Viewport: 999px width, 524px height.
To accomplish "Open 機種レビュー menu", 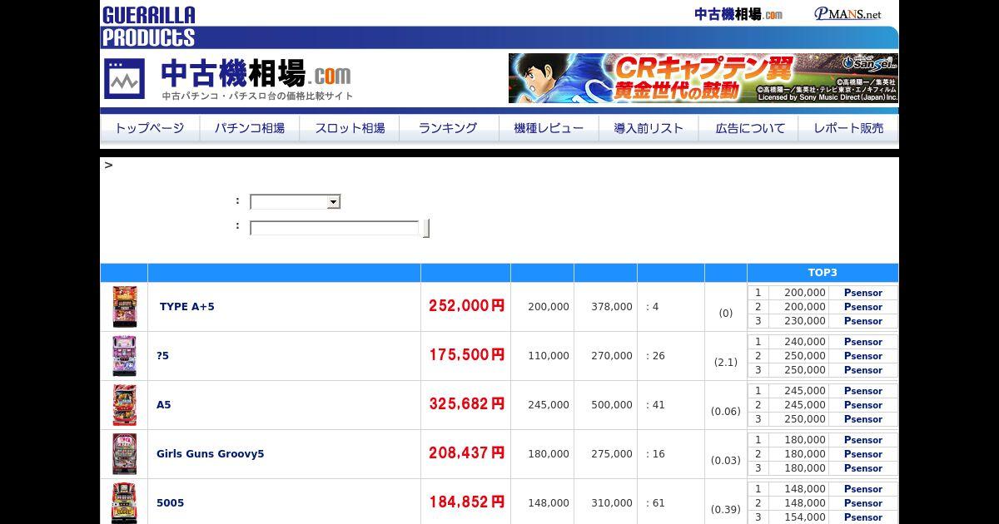I will point(549,129).
